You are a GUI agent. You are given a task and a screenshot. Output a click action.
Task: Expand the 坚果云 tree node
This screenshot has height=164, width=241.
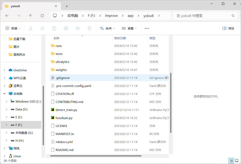tap(5, 86)
